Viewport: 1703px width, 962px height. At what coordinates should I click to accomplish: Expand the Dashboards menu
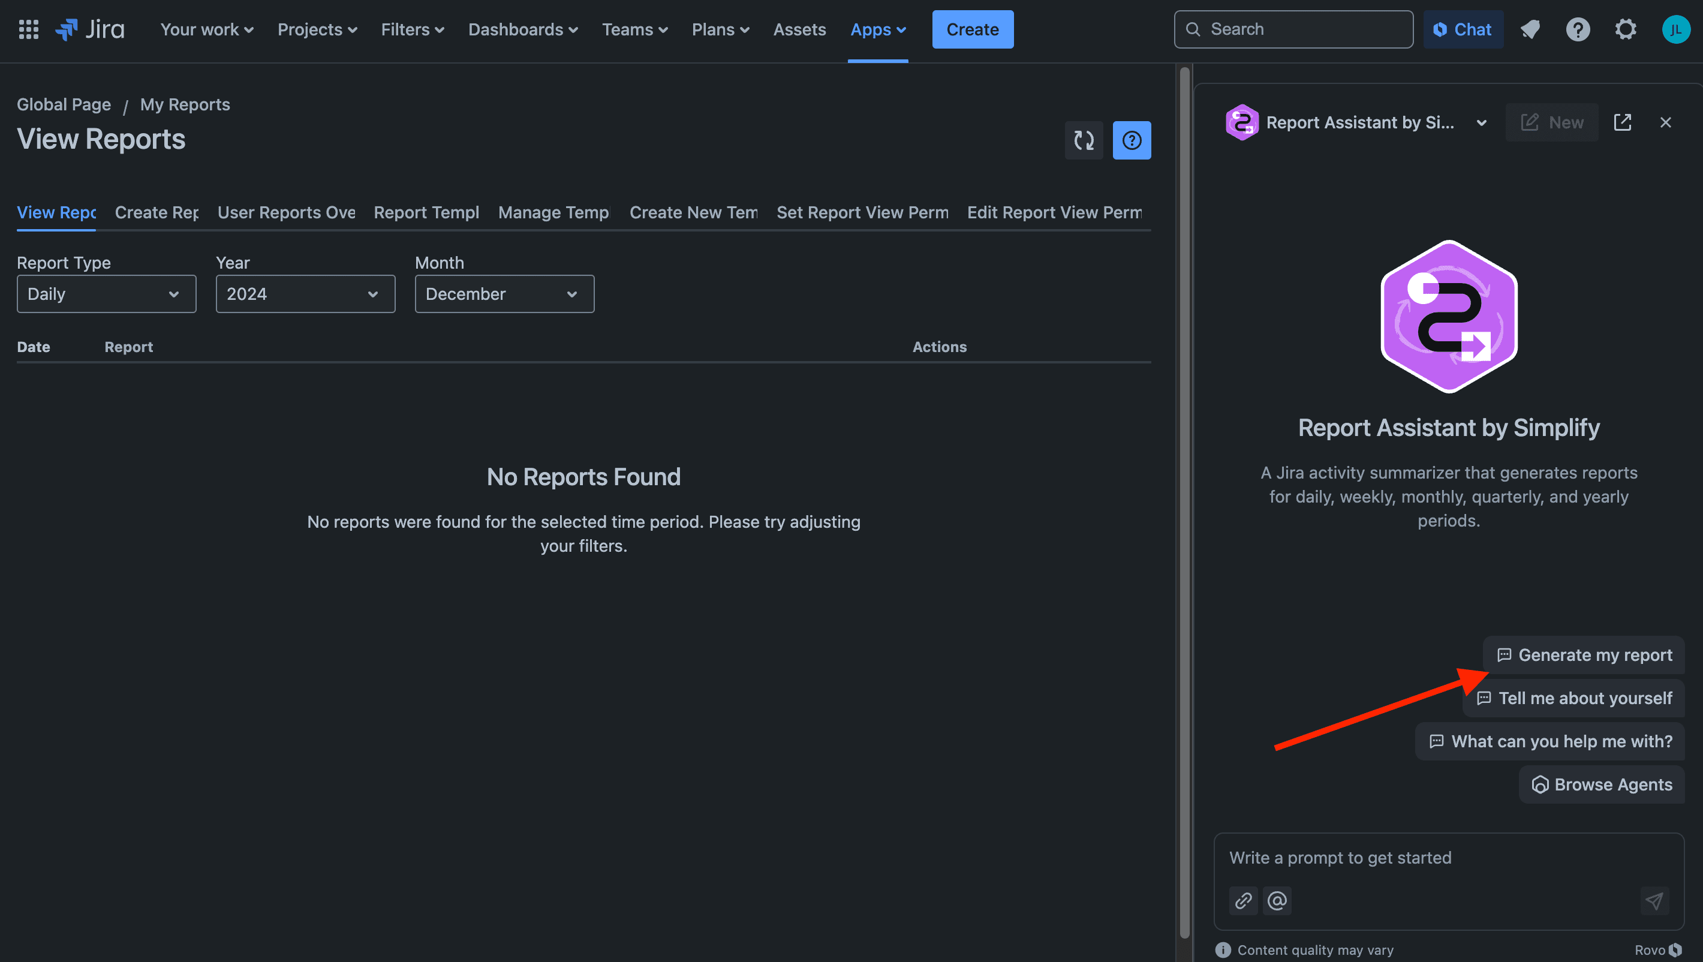pyautogui.click(x=523, y=29)
